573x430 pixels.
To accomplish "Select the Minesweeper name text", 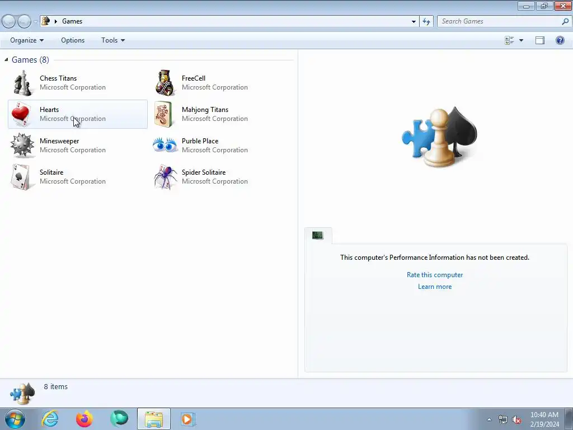I will tap(59, 141).
